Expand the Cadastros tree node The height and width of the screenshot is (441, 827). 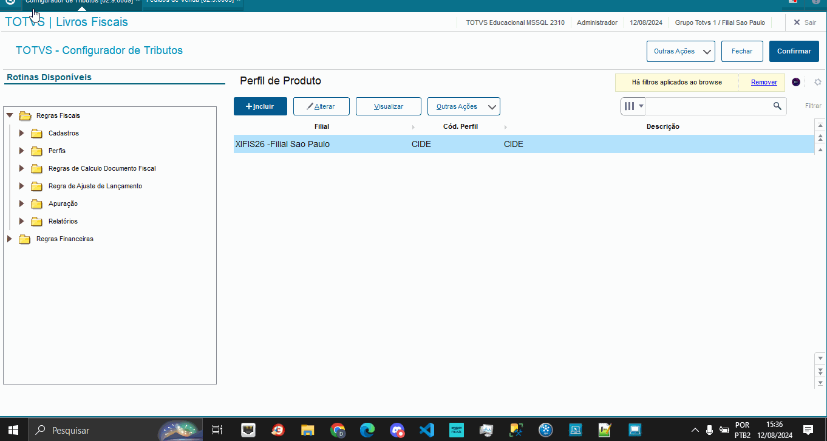[22, 133]
